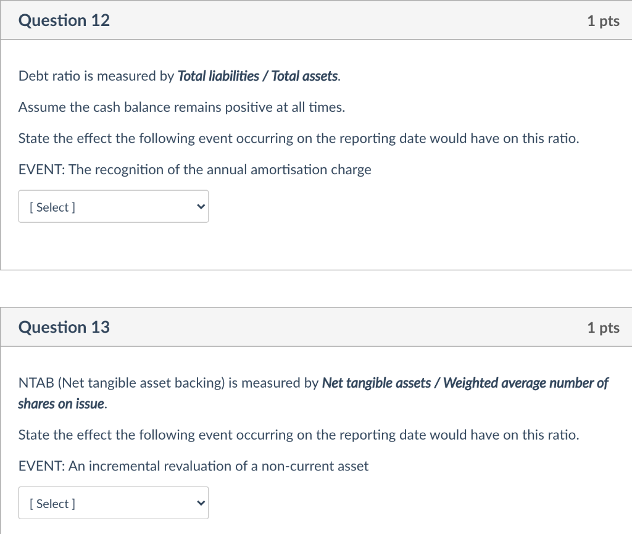Expand the [Select] combo box under the amortisation event
The image size is (632, 534).
[x=114, y=206]
